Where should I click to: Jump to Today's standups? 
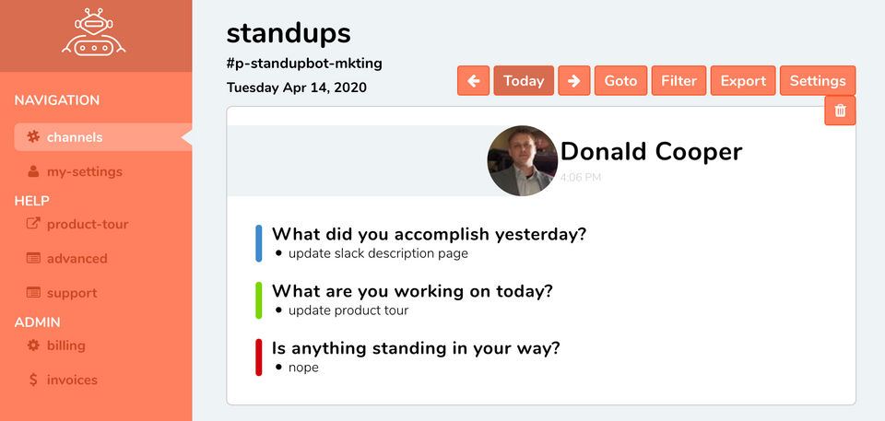[x=524, y=81]
